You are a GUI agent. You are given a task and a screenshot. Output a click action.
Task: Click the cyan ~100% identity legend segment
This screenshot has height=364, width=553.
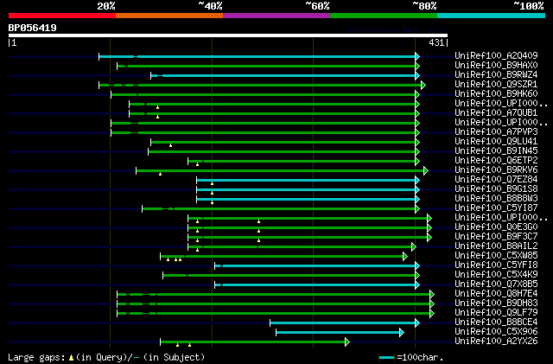coord(492,16)
